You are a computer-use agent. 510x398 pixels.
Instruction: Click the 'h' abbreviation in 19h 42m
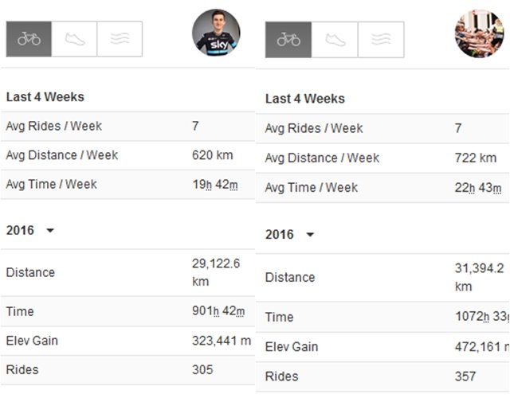(209, 185)
